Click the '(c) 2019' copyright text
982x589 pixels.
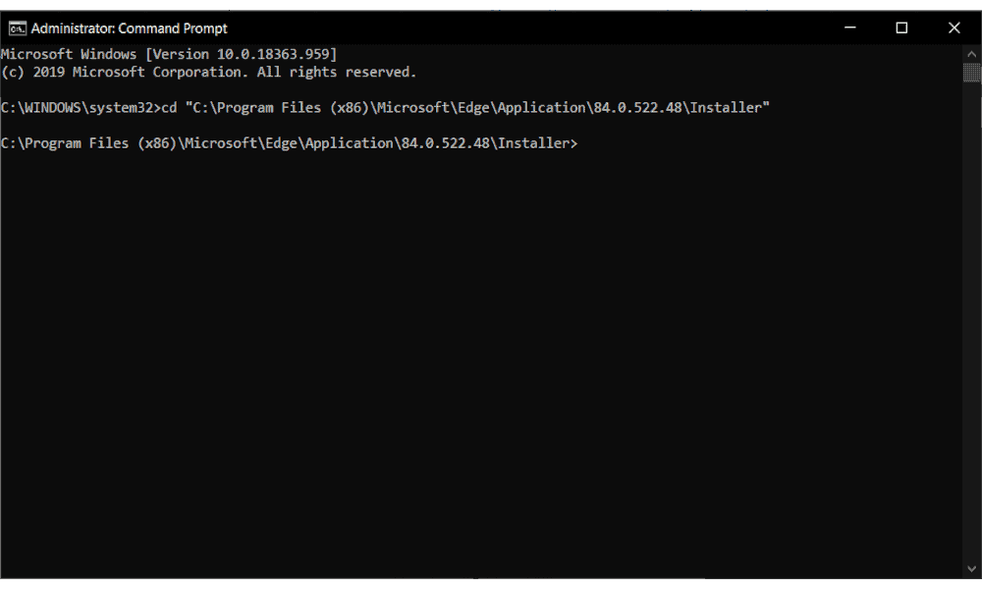[x=33, y=72]
